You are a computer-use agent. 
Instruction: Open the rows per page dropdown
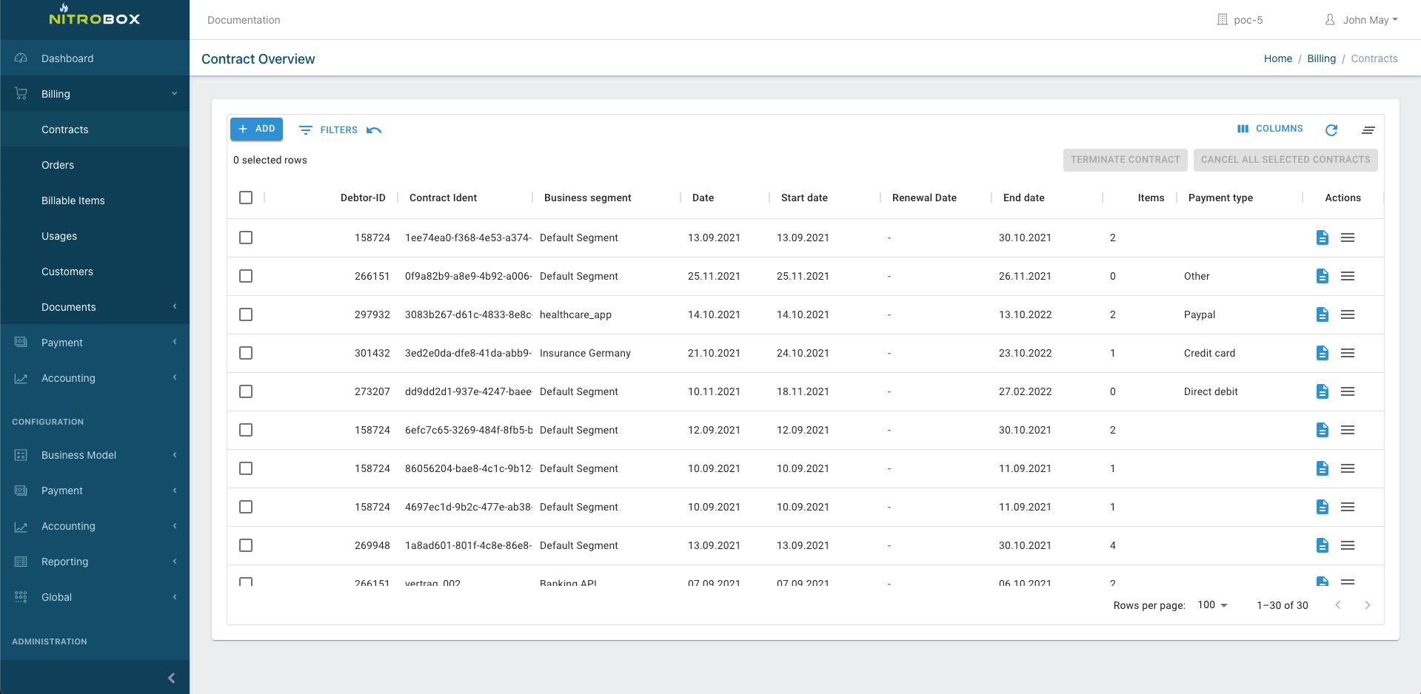coord(1212,605)
